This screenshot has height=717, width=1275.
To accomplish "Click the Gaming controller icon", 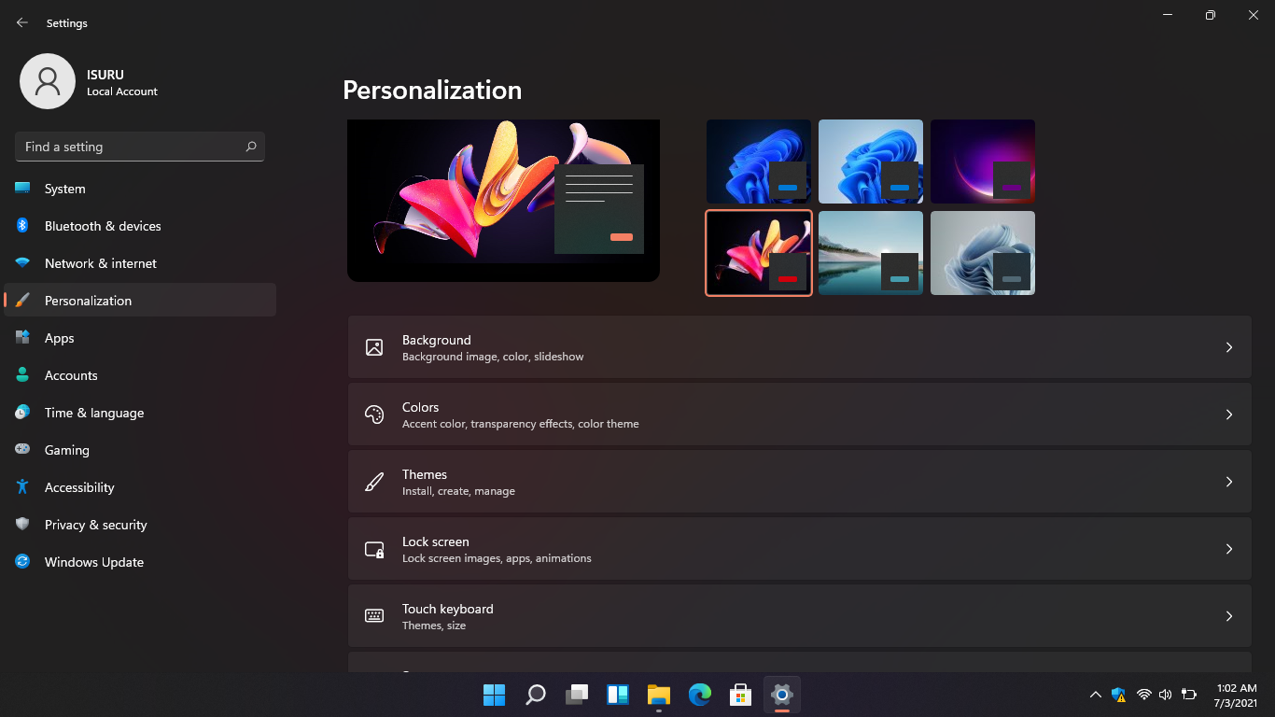I will (22, 450).
